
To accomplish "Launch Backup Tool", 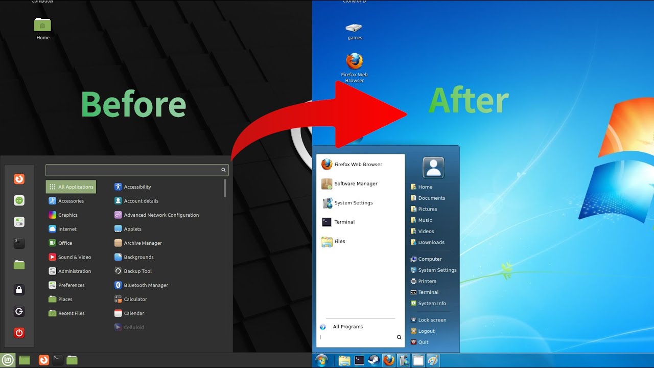I will (x=133, y=271).
